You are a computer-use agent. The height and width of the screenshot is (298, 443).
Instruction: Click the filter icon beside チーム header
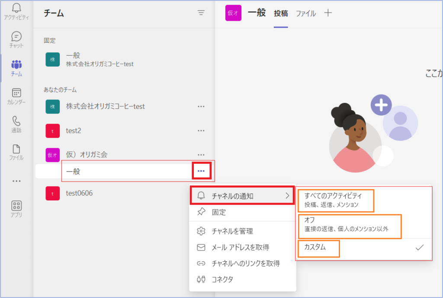[201, 13]
